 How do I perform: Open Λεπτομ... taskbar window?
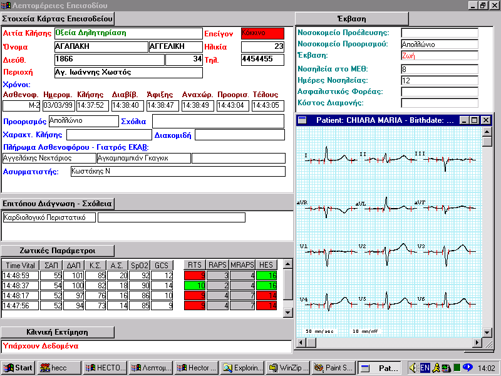point(152,368)
